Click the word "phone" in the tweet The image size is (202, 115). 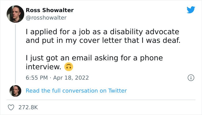click(151, 58)
